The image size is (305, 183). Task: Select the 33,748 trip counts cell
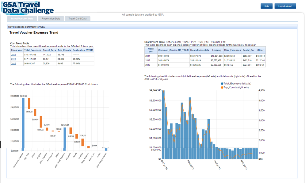64,55
